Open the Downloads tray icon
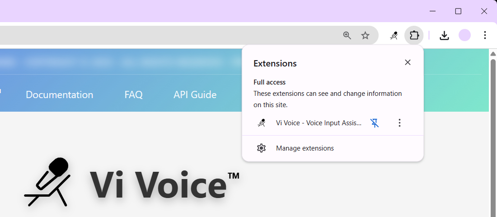Viewport: 497px width, 217px height. (445, 35)
